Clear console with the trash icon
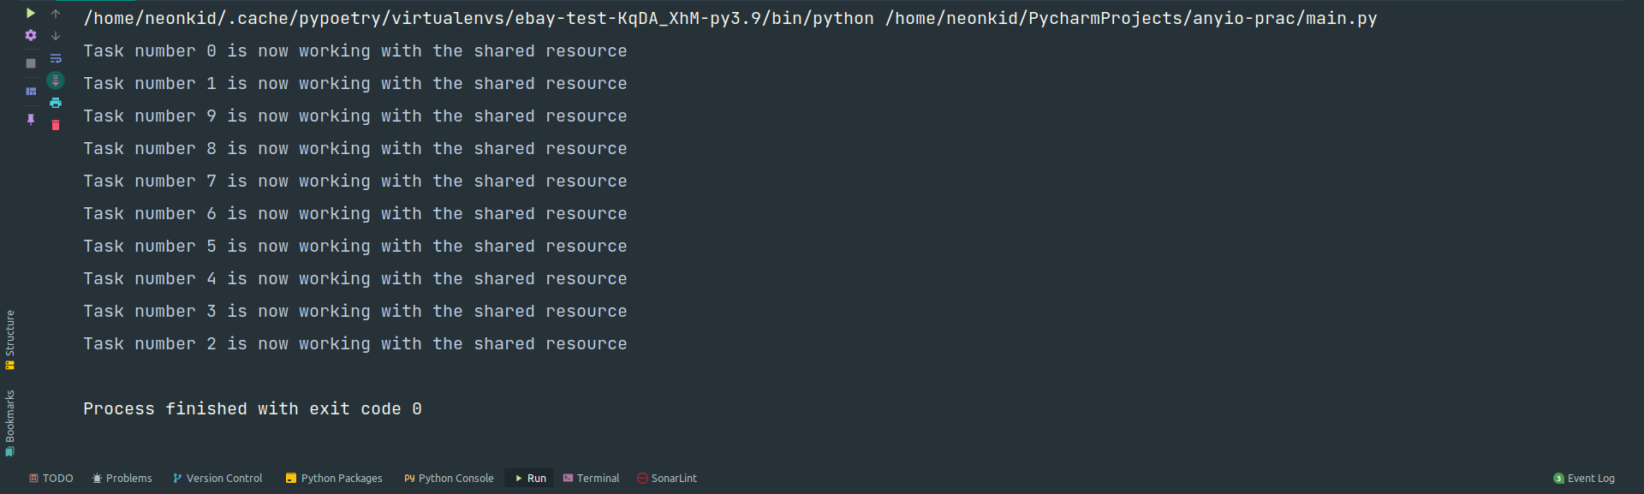 tap(56, 125)
